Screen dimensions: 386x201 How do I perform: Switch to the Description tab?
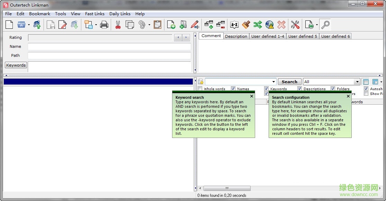coord(236,36)
